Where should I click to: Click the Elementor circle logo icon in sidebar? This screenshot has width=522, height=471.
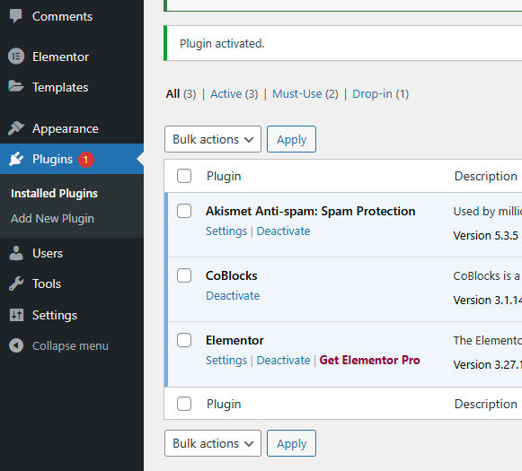point(16,57)
